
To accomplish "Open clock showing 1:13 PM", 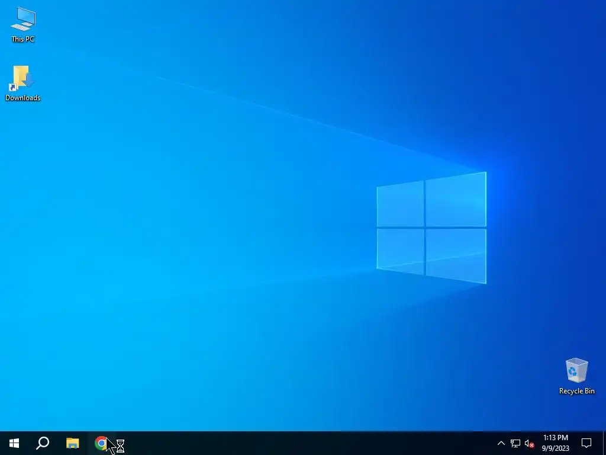I will tap(555, 443).
